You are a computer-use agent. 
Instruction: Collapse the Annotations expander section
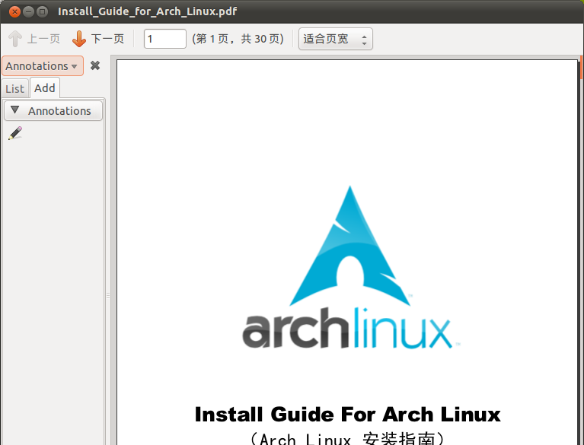pos(53,111)
